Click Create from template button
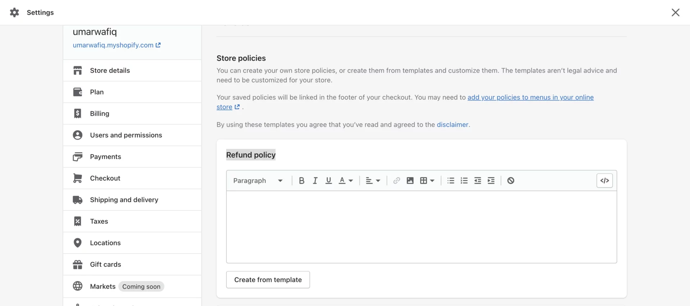Screen dimensions: 690x306 [268, 280]
